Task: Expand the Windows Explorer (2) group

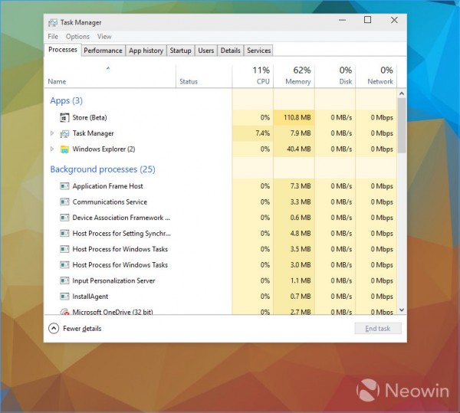Action: [52, 149]
